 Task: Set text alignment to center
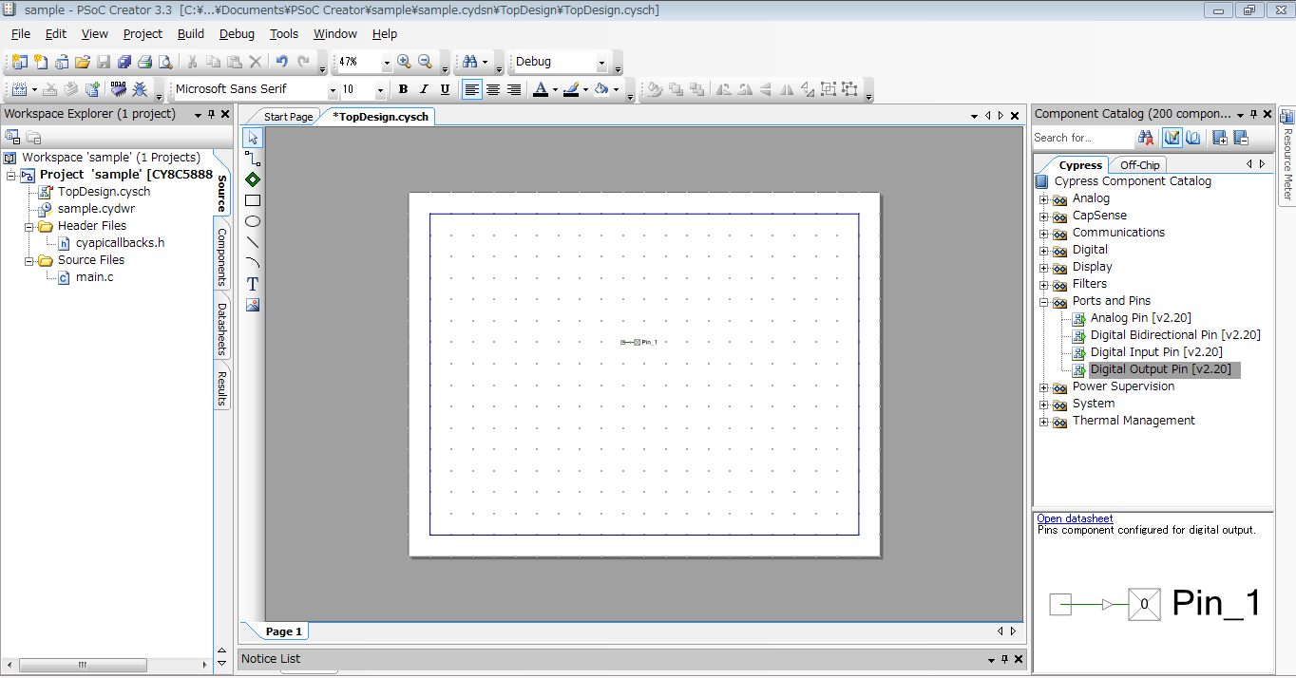coord(493,89)
